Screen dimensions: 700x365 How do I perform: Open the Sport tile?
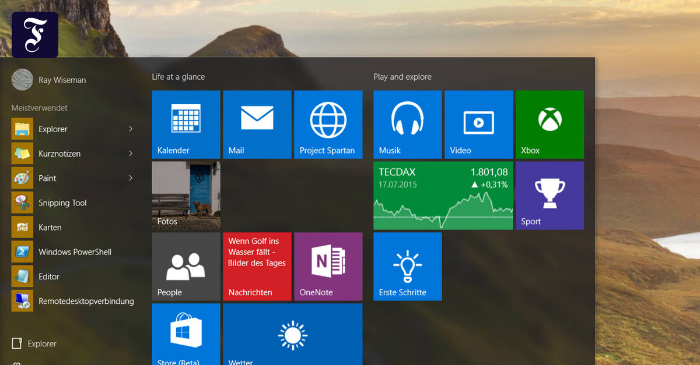click(x=549, y=195)
